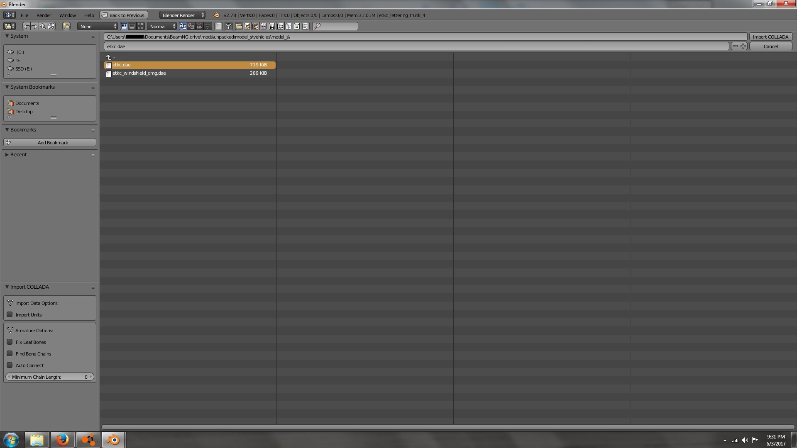Go forward to next folder
The width and height of the screenshot is (797, 448).
34,26
